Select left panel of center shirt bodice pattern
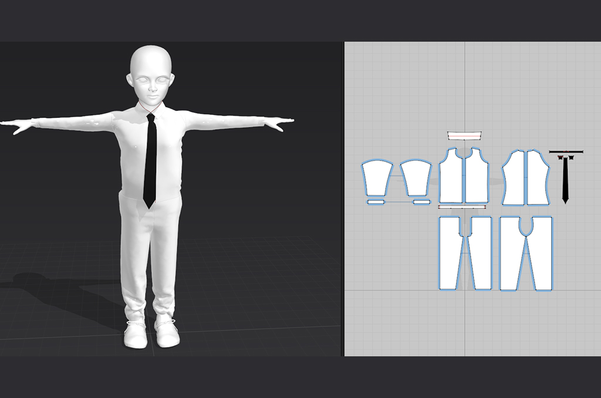Screen dimensions: 601x398 pyautogui.click(x=451, y=179)
